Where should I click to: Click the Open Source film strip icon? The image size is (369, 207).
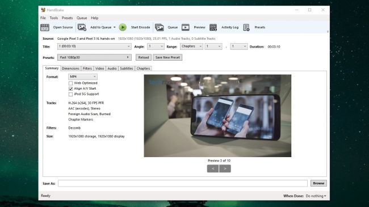click(45, 28)
